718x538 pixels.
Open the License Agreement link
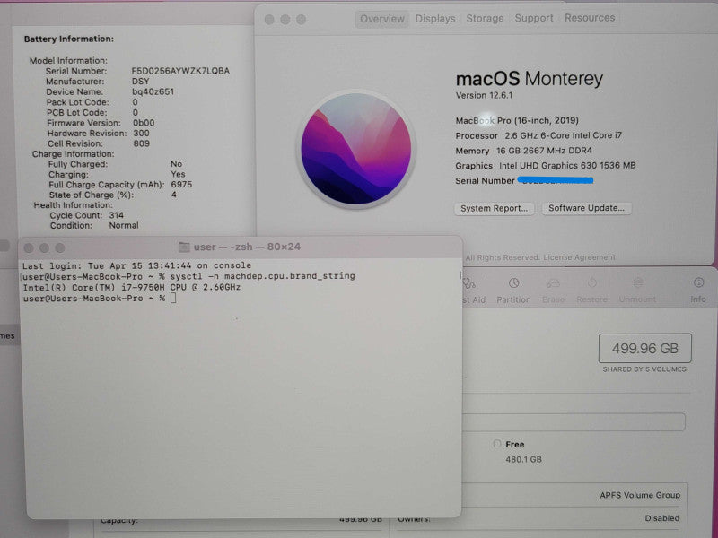pyautogui.click(x=580, y=257)
